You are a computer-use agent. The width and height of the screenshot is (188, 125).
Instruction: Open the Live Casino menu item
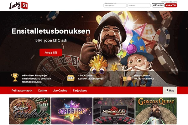tap(60, 90)
